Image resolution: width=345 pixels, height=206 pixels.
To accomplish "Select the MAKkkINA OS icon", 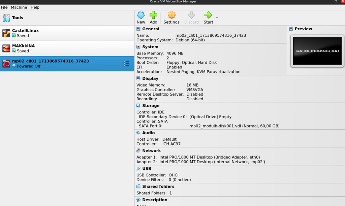I will (x=6, y=48).
